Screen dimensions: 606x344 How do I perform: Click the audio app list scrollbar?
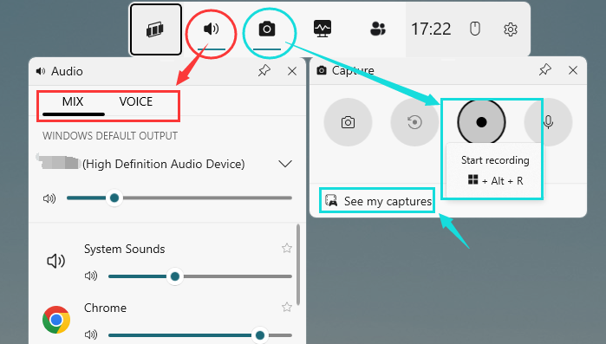(x=298, y=265)
